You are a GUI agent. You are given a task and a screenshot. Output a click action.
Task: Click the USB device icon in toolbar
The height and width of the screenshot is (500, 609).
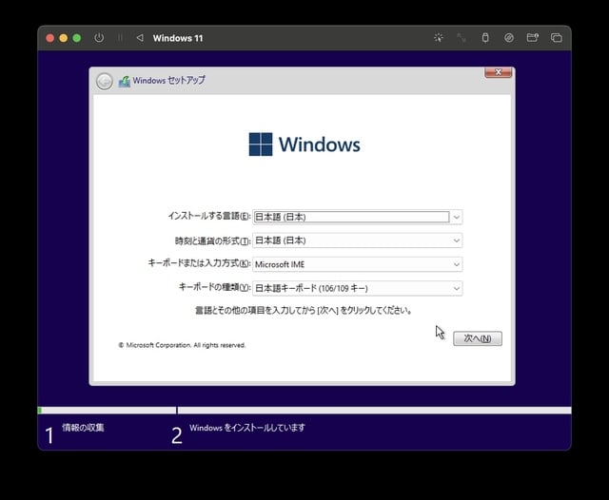pyautogui.click(x=484, y=38)
